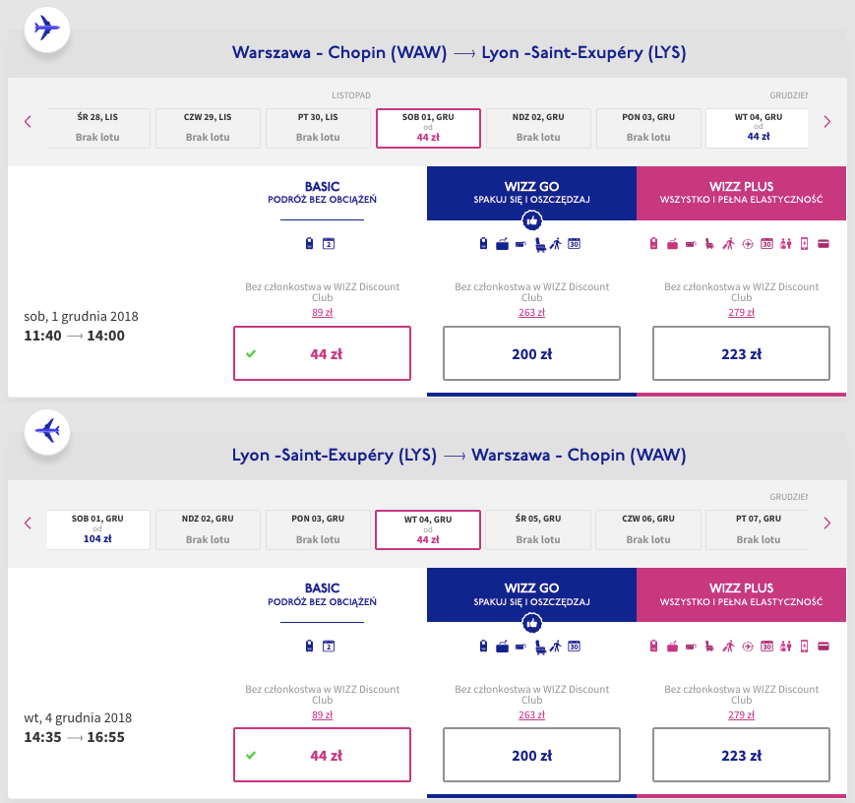Screen dimensions: 855x803
Task: Show later outbound dates with right arrow
Action: point(827,122)
